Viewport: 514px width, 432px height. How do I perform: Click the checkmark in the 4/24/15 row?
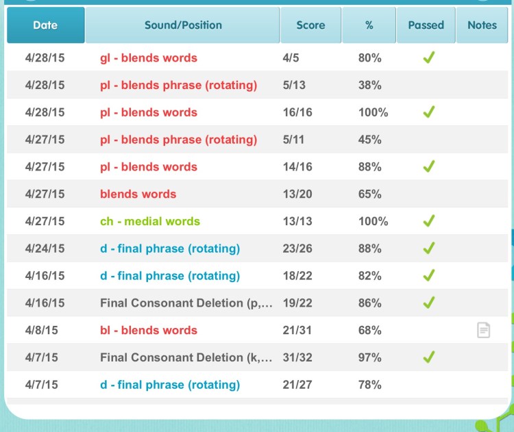coord(428,249)
